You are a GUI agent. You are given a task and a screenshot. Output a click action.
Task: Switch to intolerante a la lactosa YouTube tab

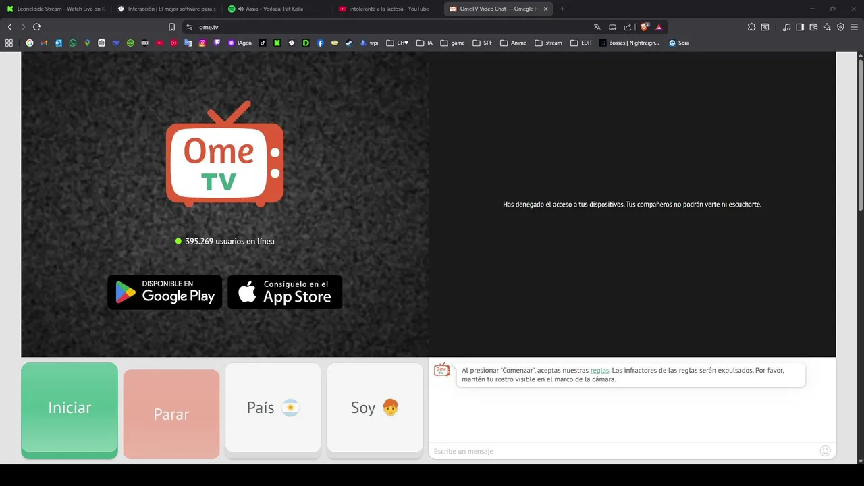(387, 9)
